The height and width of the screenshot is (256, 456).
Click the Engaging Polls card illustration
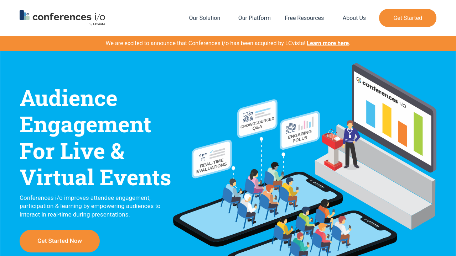(x=300, y=130)
